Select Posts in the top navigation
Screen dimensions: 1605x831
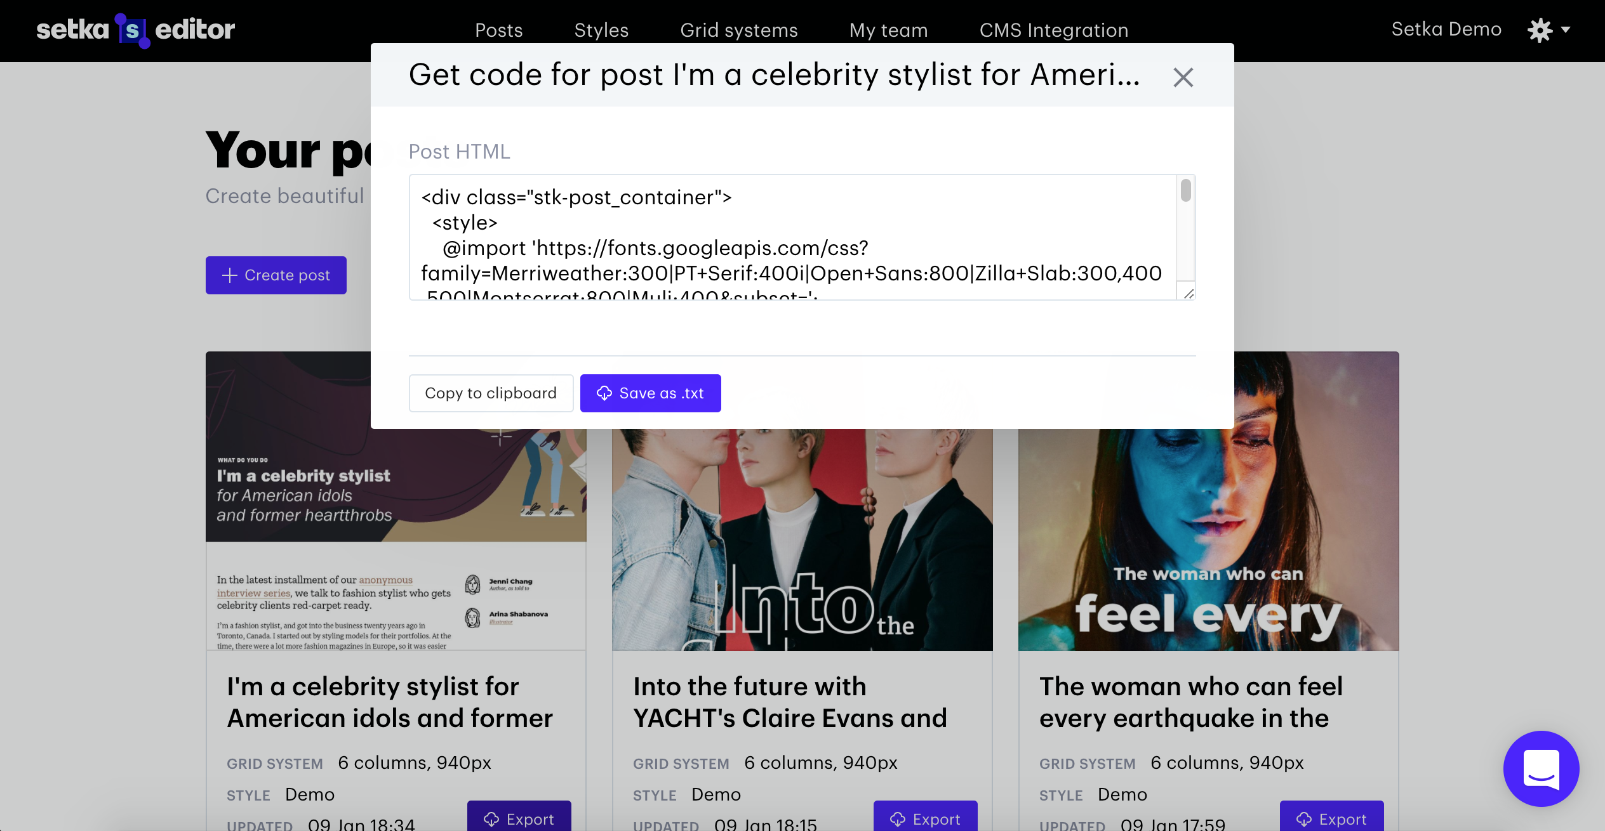click(x=499, y=30)
